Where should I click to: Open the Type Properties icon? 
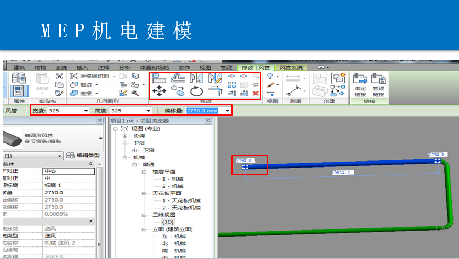pos(19,78)
